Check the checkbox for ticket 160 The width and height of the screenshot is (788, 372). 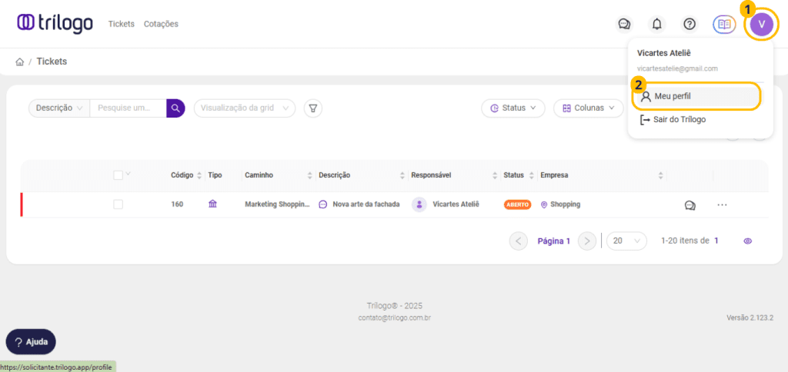[x=118, y=204]
